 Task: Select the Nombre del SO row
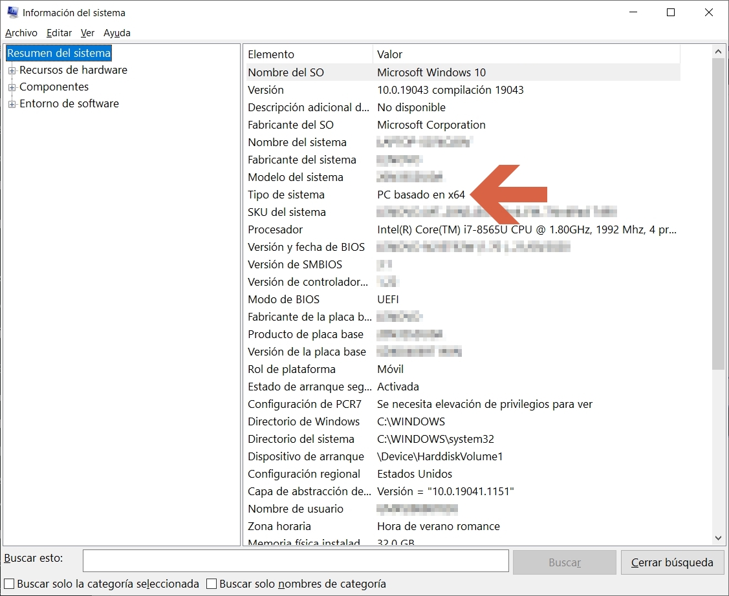click(463, 72)
